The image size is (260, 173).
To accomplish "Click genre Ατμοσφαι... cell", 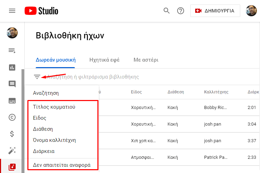I will pos(142,157).
